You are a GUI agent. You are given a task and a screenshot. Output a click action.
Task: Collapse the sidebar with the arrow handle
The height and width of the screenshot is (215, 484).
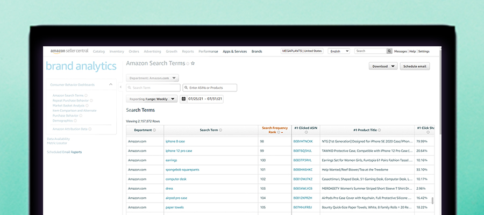[120, 87]
